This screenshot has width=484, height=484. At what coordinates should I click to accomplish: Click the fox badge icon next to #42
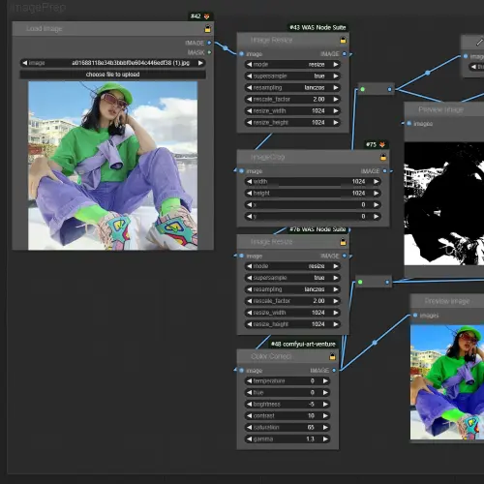pyautogui.click(x=206, y=16)
